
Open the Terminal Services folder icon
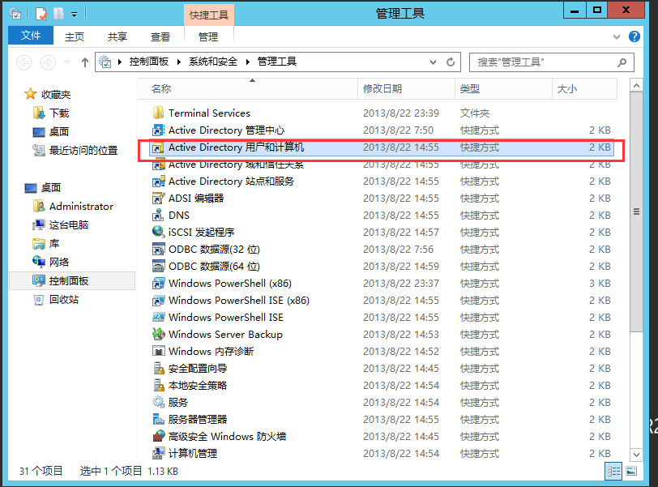click(158, 113)
